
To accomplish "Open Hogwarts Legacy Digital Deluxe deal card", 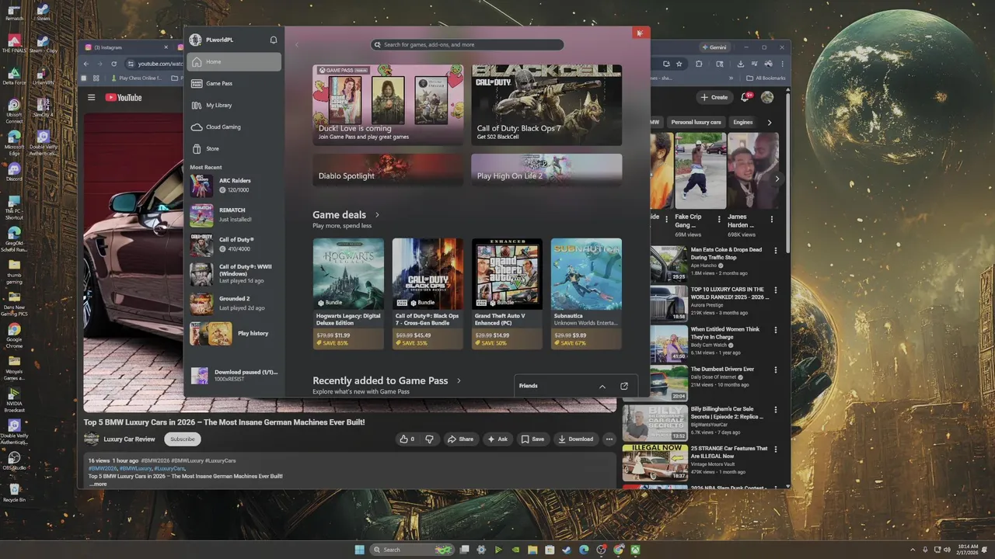I will tap(348, 293).
